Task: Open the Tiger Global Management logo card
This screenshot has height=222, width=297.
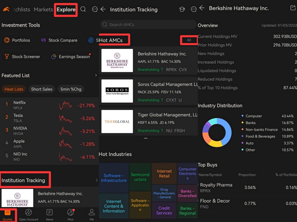Action: tap(117, 122)
